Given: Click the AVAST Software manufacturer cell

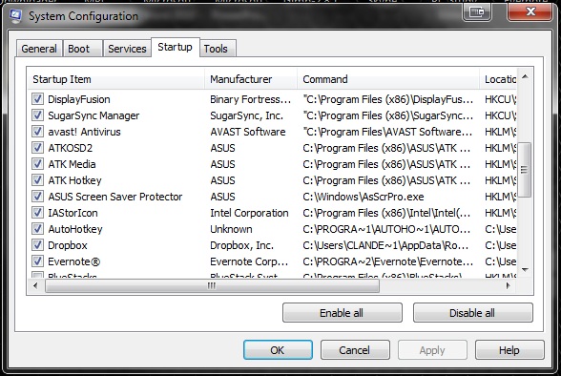Looking at the screenshot, I should (x=248, y=132).
